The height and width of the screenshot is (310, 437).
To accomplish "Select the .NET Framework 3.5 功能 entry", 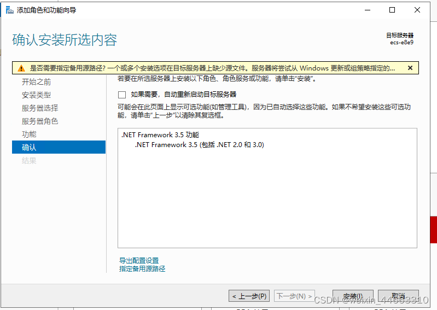I will (160, 135).
